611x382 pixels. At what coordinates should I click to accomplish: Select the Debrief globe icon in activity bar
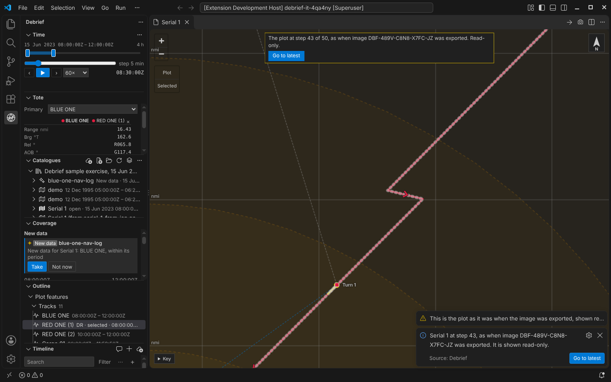coord(11,118)
